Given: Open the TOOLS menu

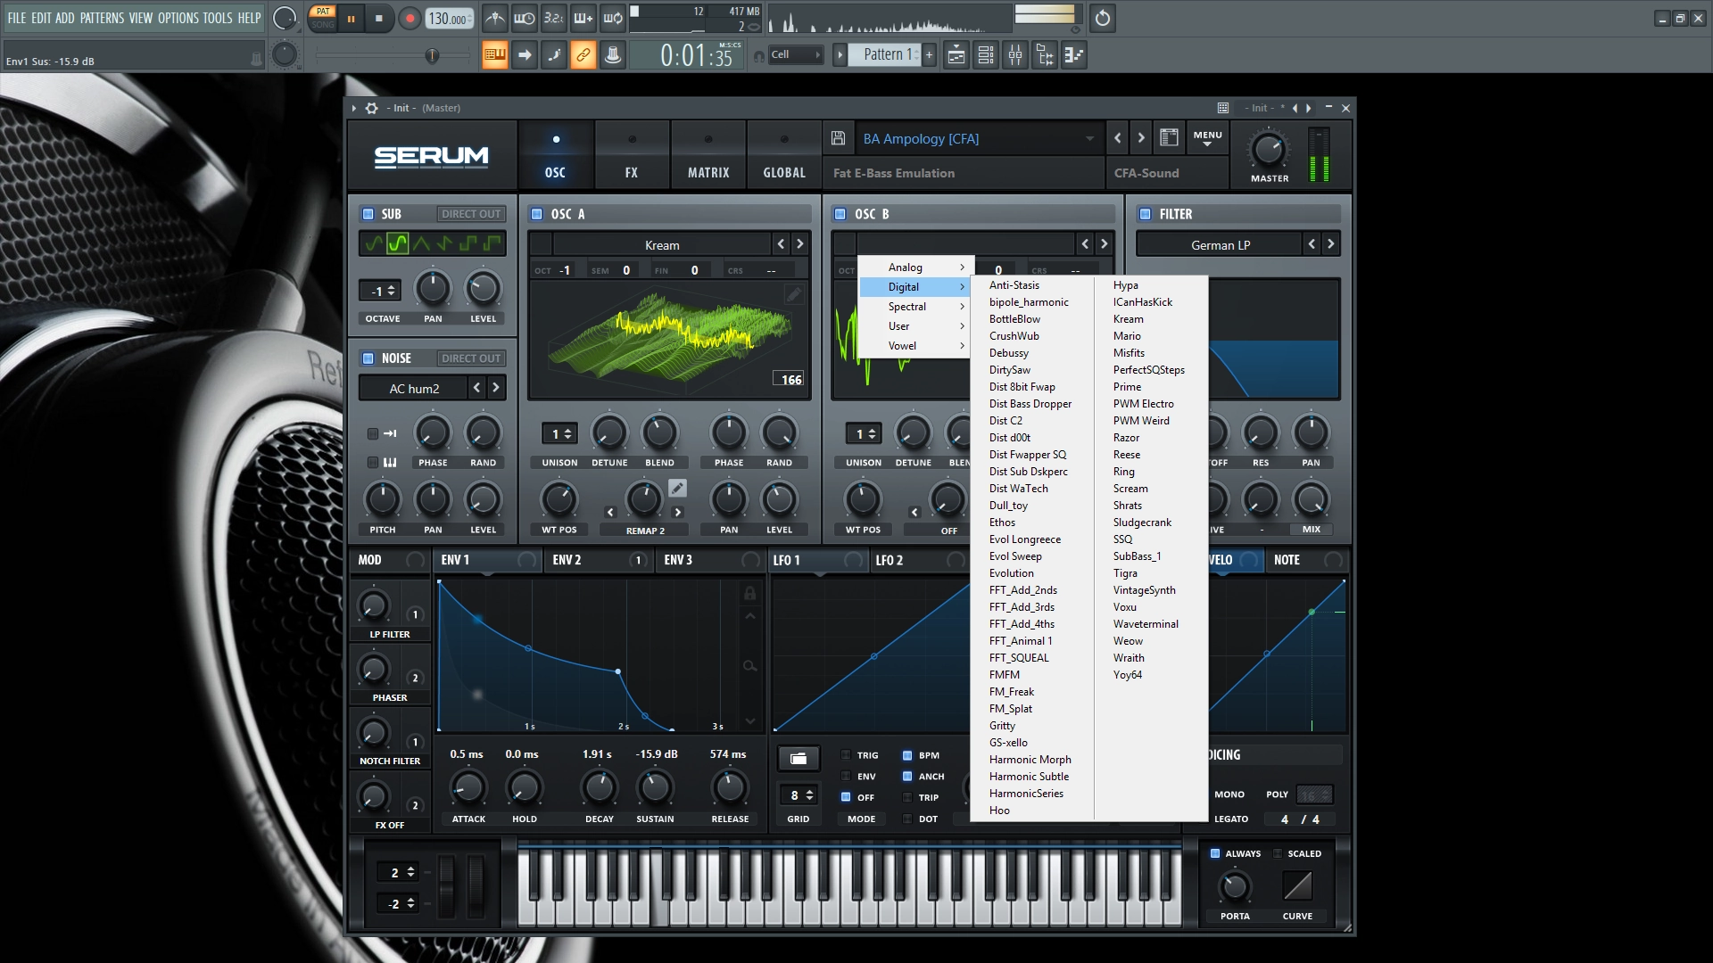Looking at the screenshot, I should tap(218, 18).
